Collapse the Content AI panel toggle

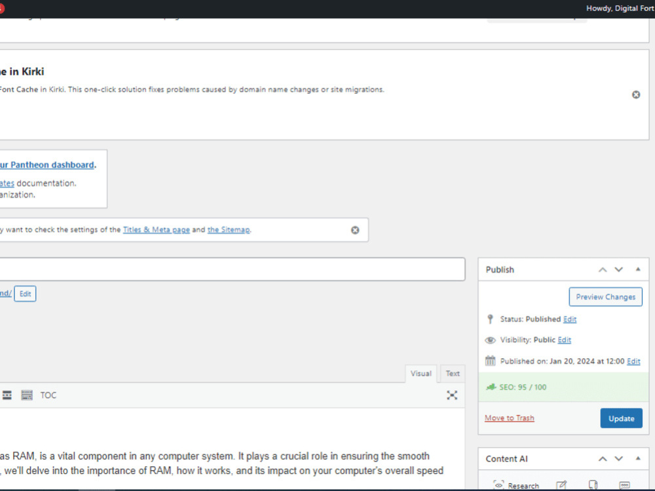[x=638, y=458]
